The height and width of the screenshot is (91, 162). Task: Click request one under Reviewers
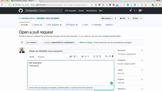point(132,54)
